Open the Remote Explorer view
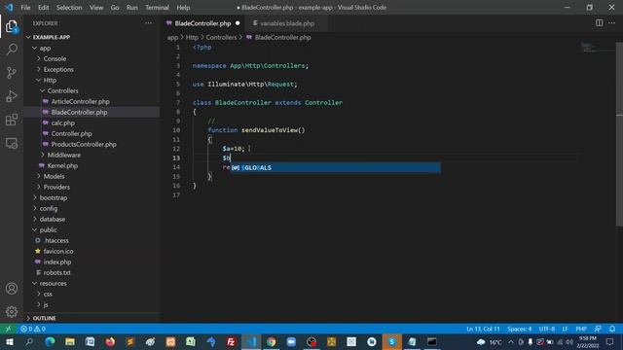 12,143
